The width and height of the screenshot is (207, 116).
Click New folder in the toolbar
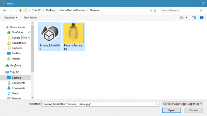click(x=30, y=18)
